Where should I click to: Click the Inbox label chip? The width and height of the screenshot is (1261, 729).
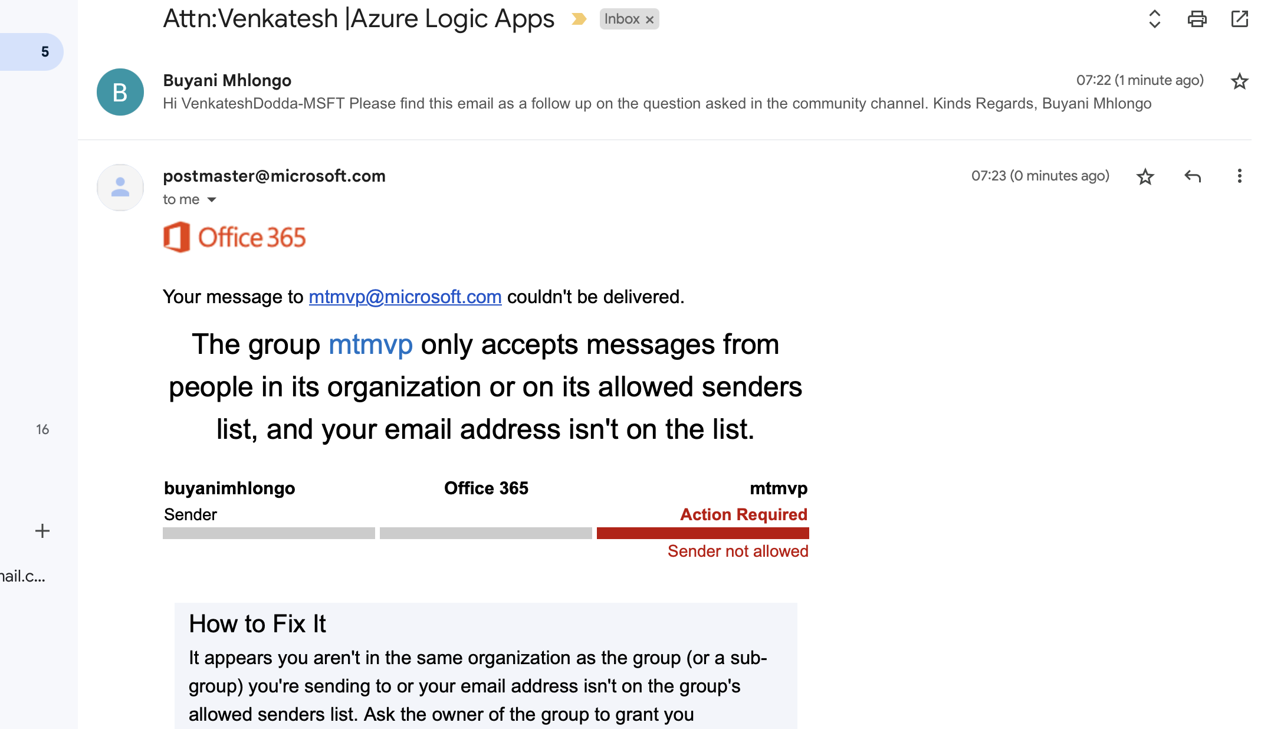(x=622, y=19)
